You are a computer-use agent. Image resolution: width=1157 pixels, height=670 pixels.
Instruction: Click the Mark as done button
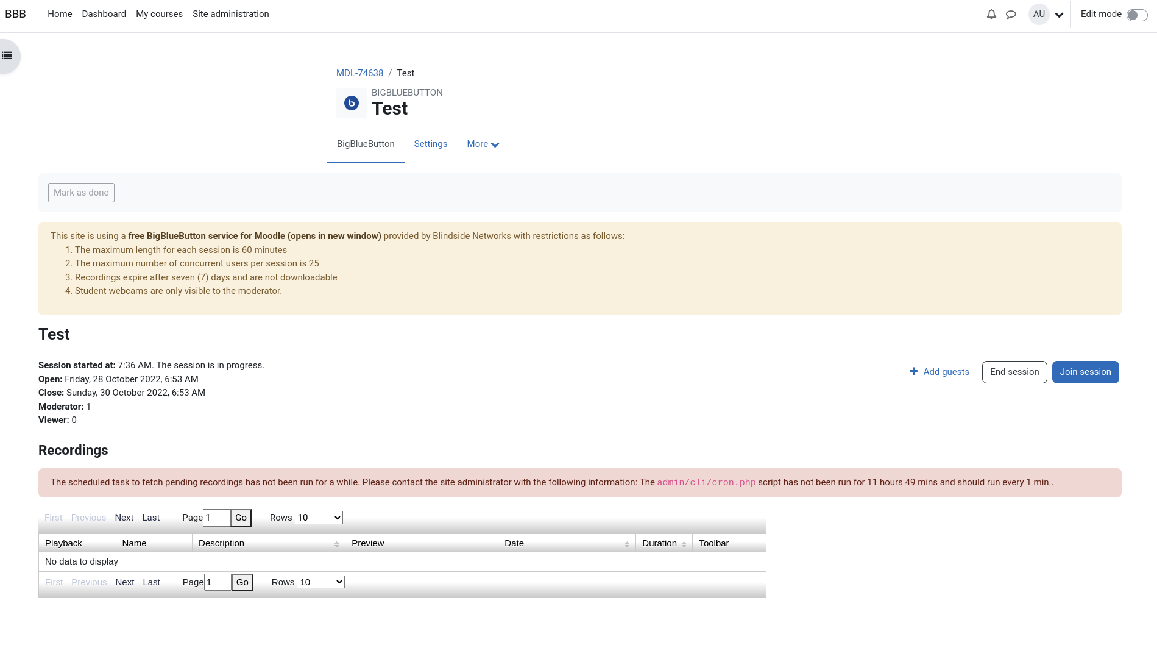(x=81, y=193)
